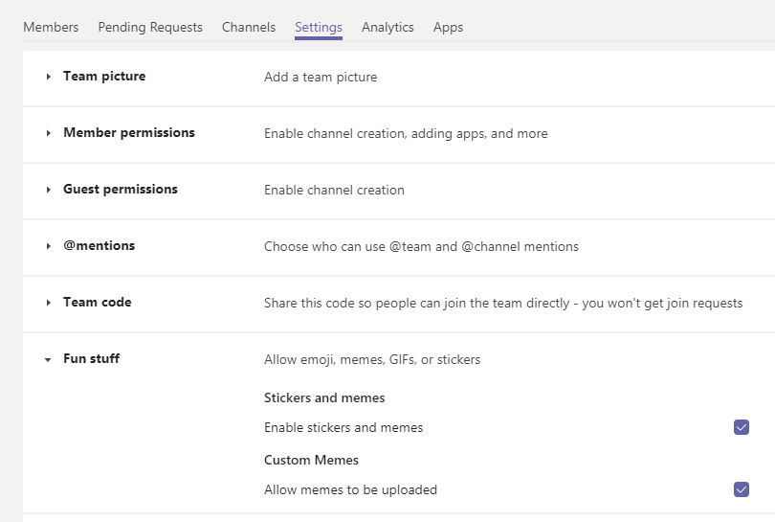Click the 'Enable channel creation, adding apps' description
Viewport: 775px width, 522px height.
(406, 134)
